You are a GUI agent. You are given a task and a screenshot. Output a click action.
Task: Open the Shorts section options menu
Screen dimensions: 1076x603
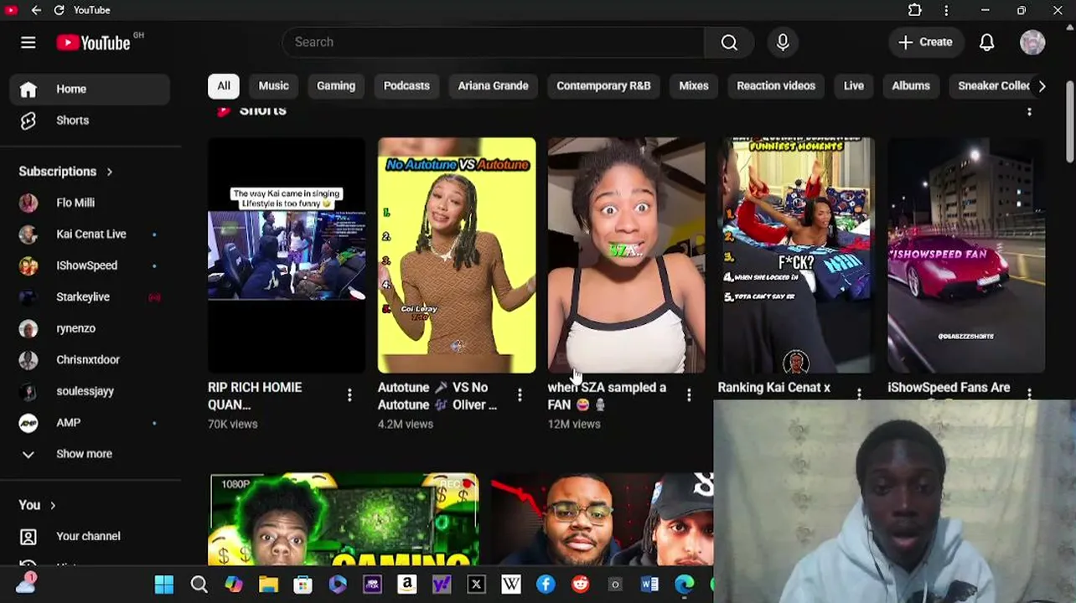pos(1029,111)
